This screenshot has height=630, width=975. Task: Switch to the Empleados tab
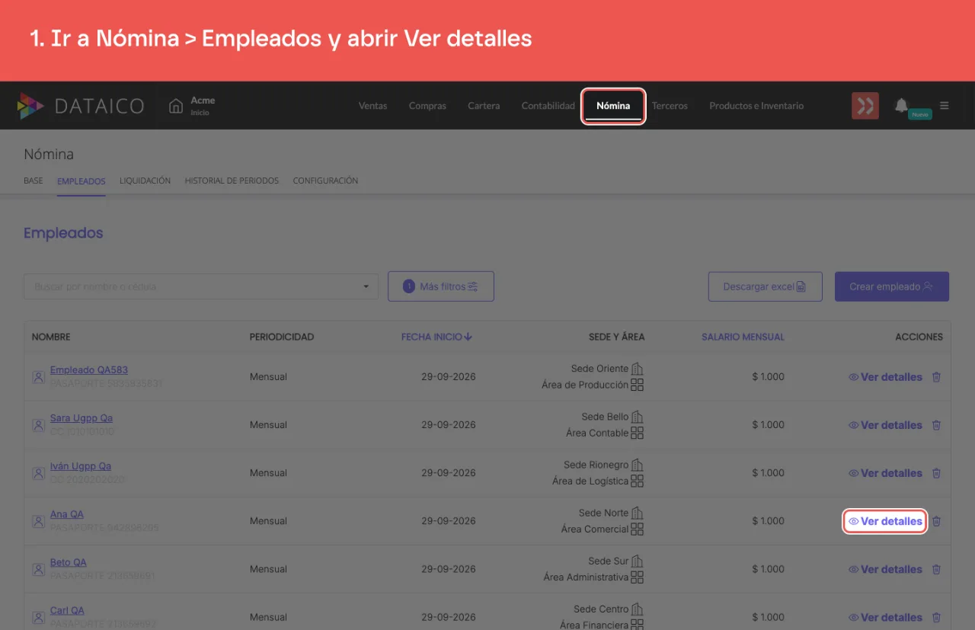click(x=82, y=181)
